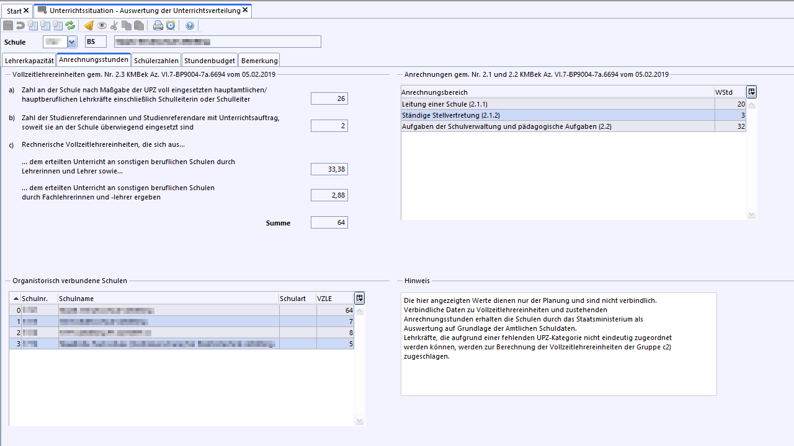Select school row 1 with VZLE 7
This screenshot has height=446, width=794.
point(182,321)
